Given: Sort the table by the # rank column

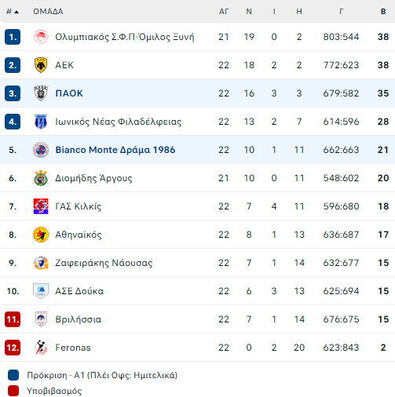Looking at the screenshot, I should coord(13,12).
